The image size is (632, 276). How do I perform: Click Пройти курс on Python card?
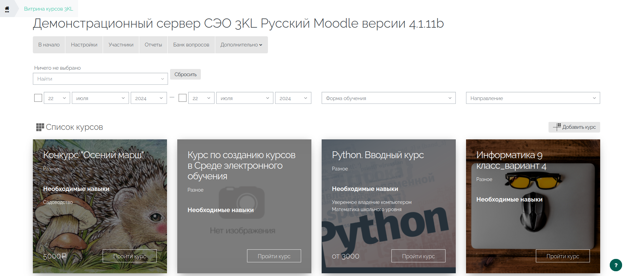[x=418, y=256]
